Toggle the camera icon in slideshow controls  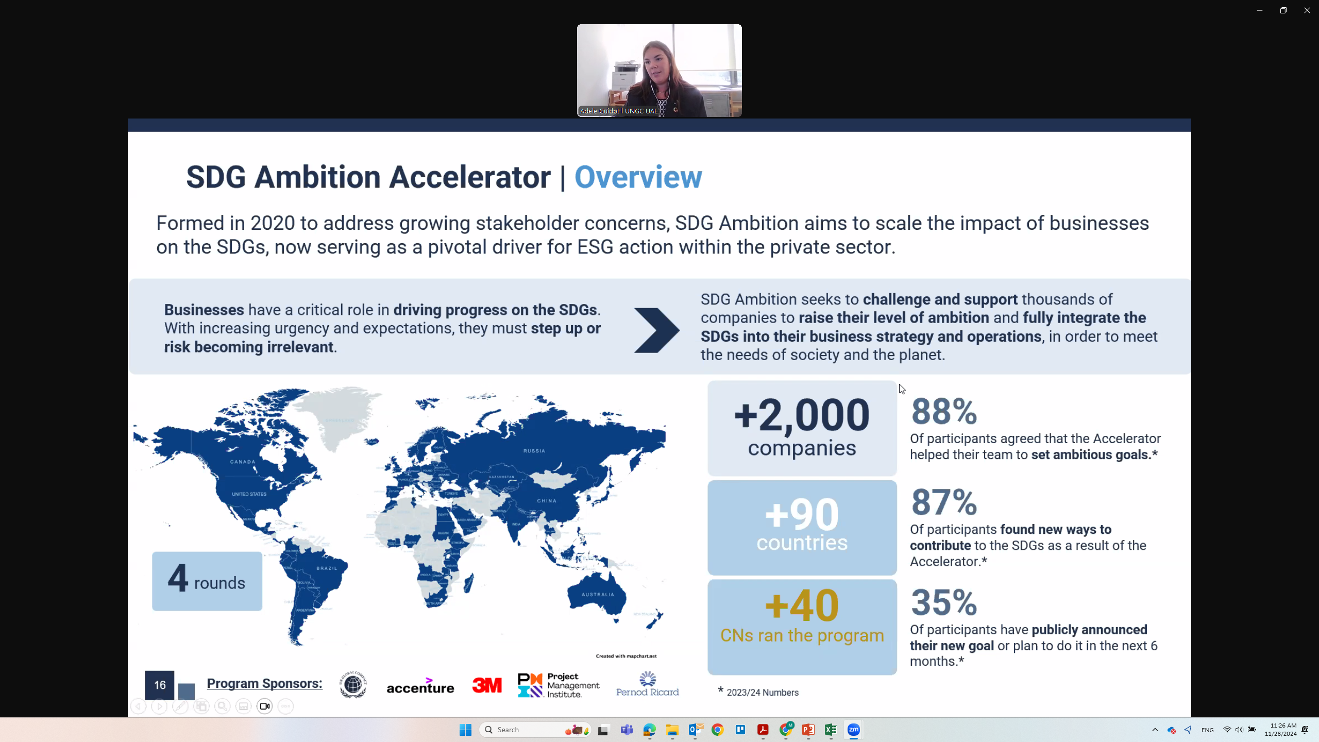(265, 706)
